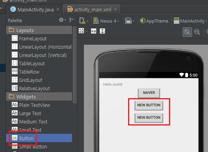Hide the Palette panel with the collapse icon
Screen dimensions: 208x152
[x=72, y=20]
